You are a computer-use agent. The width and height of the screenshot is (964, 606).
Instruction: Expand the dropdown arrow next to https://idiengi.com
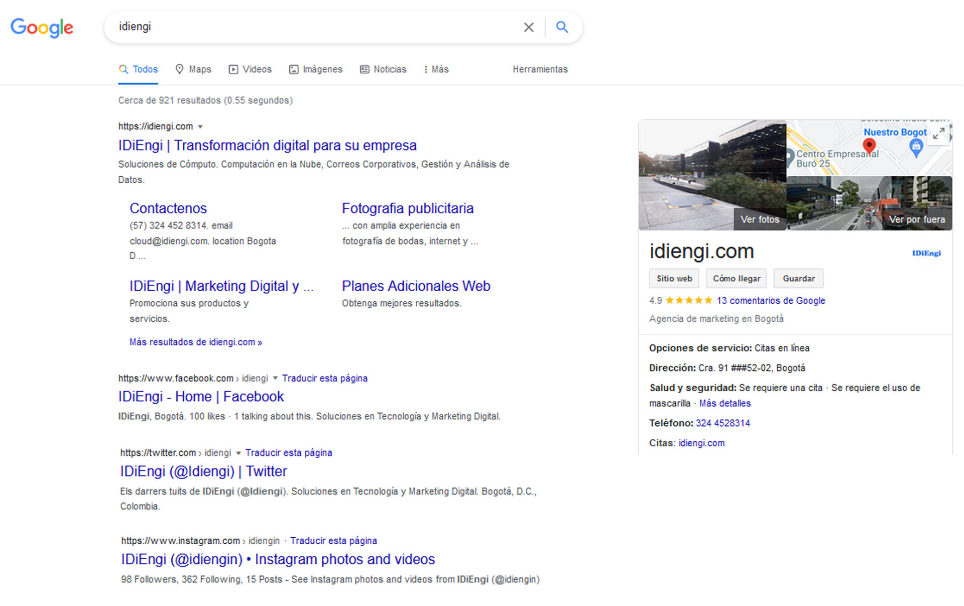tap(200, 127)
